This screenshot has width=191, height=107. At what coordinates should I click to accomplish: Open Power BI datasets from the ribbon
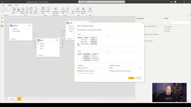(22, 10)
